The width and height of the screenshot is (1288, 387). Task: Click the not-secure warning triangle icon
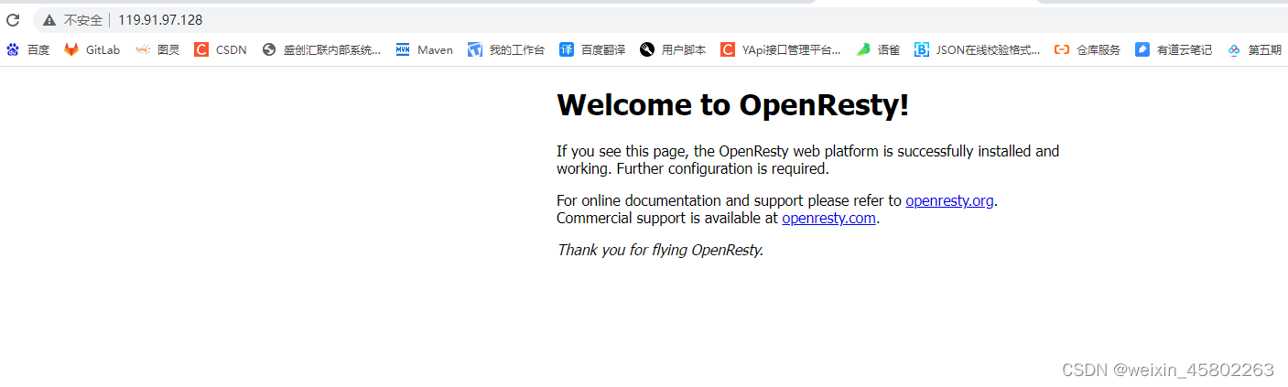(49, 20)
